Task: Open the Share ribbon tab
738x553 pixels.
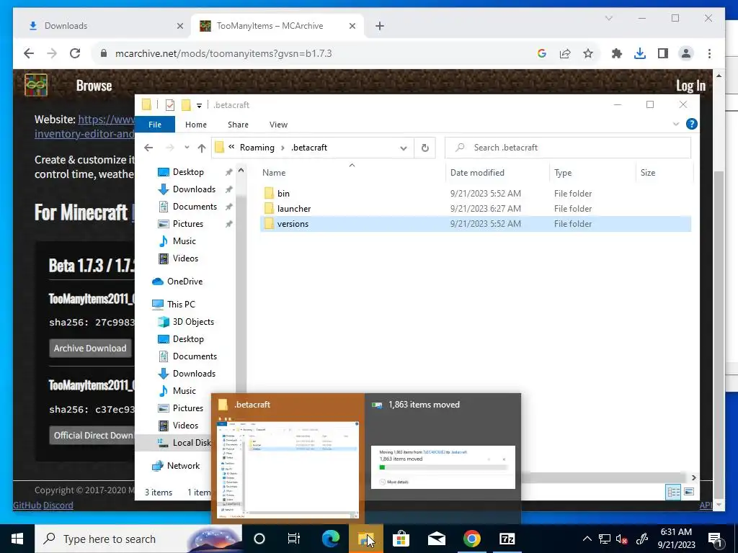Action: 238,125
